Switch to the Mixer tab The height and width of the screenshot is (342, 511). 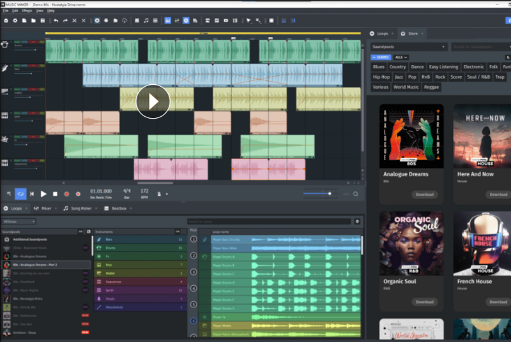coord(46,208)
